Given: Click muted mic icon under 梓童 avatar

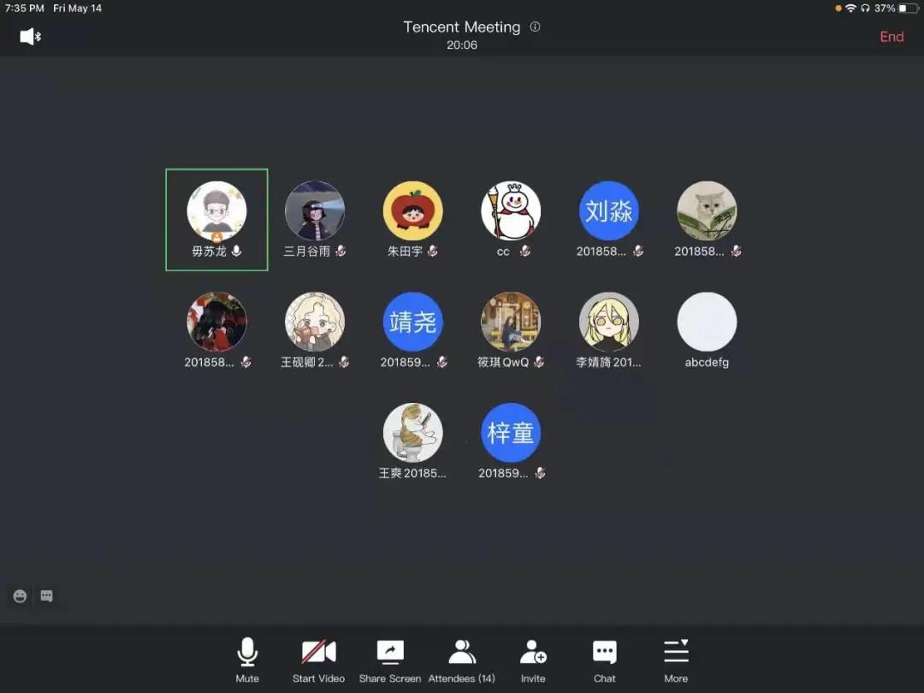Looking at the screenshot, I should tap(541, 472).
